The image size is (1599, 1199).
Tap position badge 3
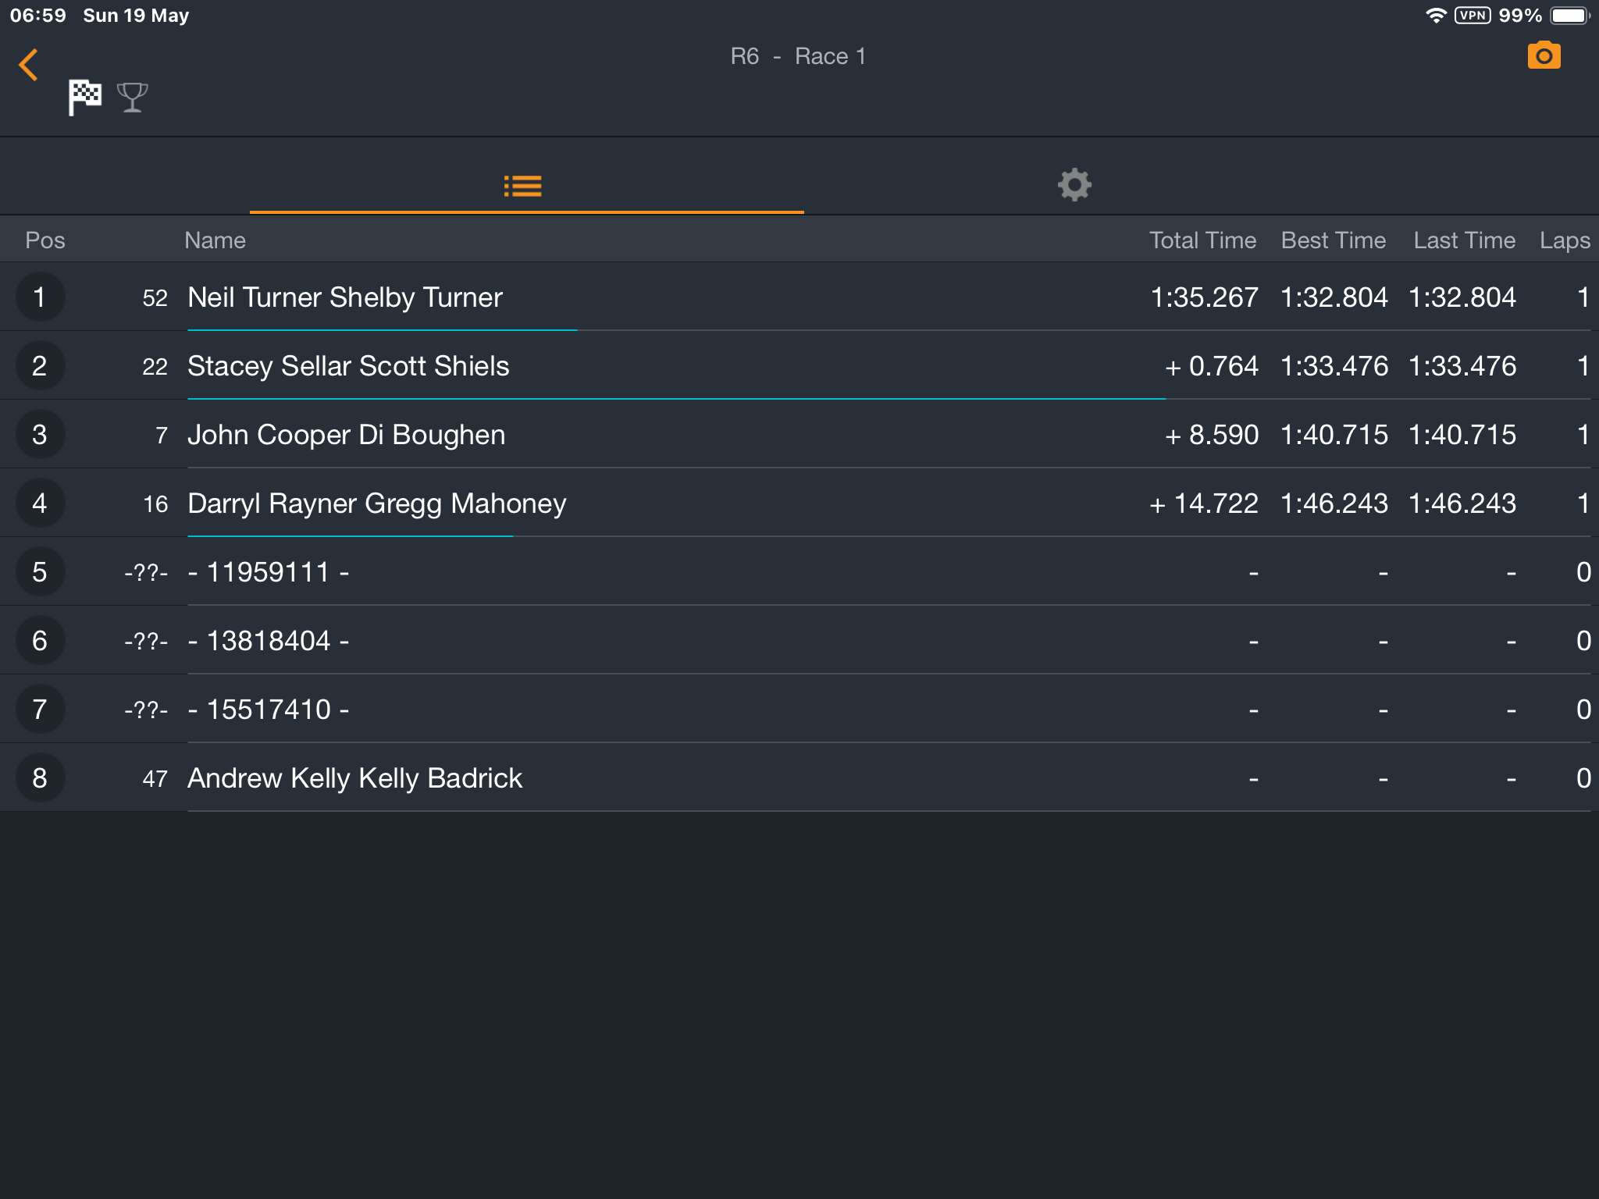click(x=40, y=434)
